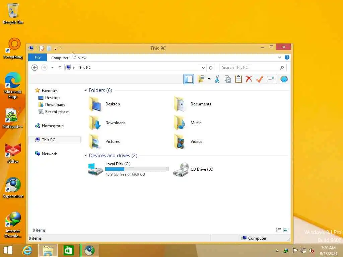343x257 pixels.
Task: Click the Action Center flag icon
Action: pos(295,250)
